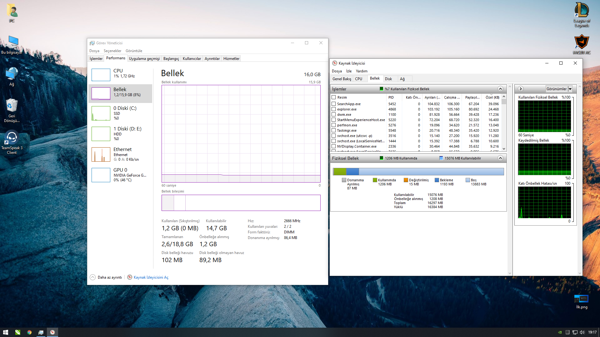Tick the explorer.exe process checkbox
The height and width of the screenshot is (337, 600).
tap(334, 109)
